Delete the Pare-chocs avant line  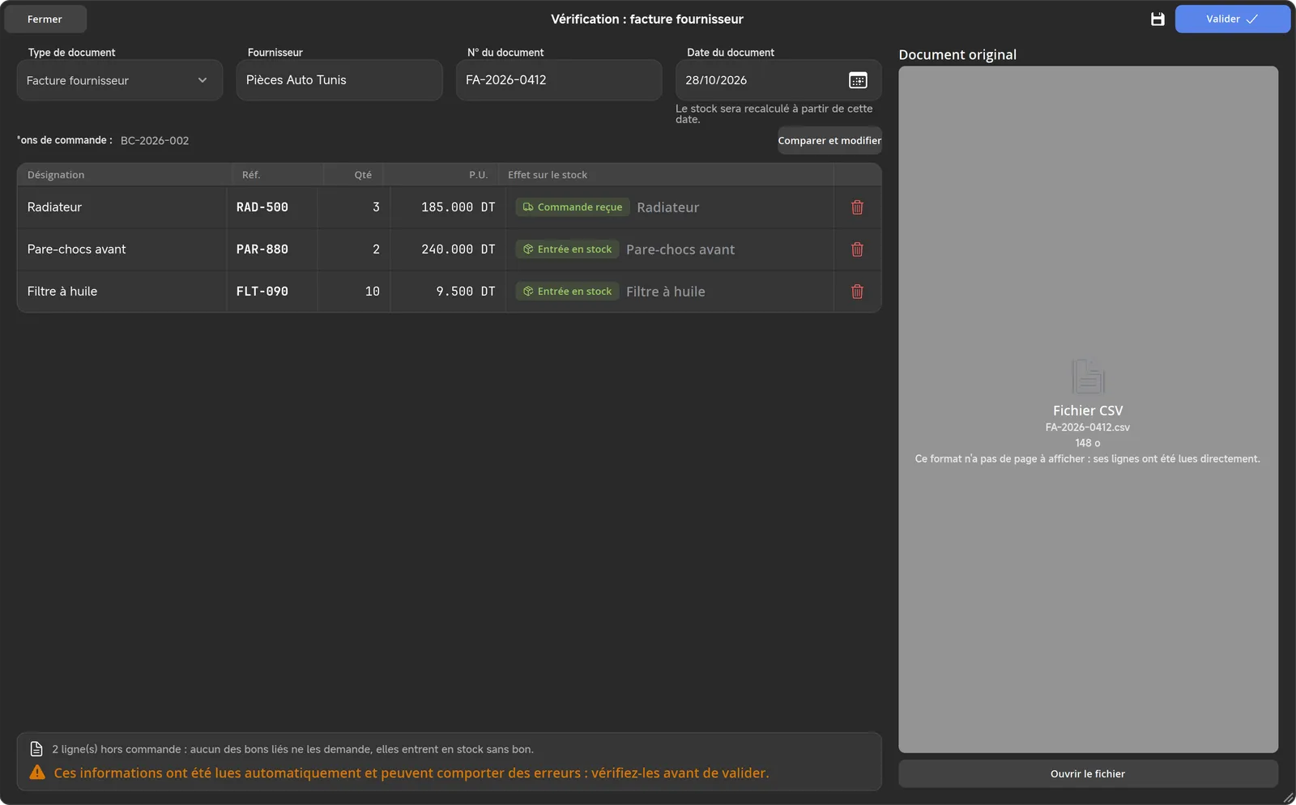pyautogui.click(x=857, y=249)
